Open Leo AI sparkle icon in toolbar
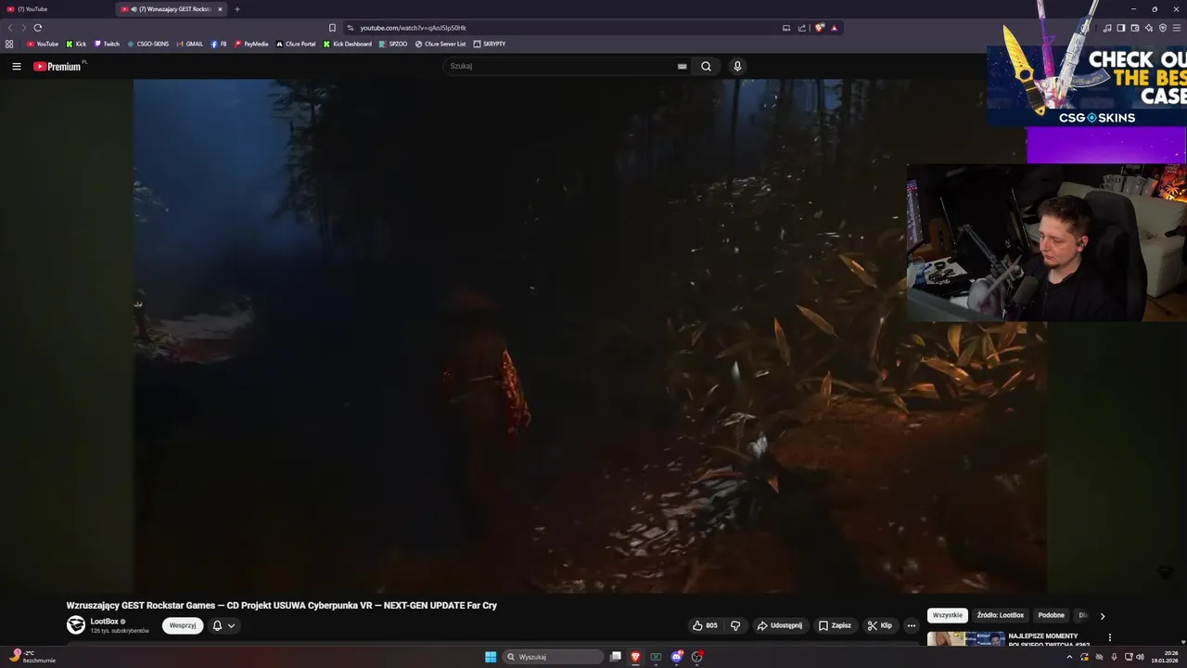 [1149, 28]
